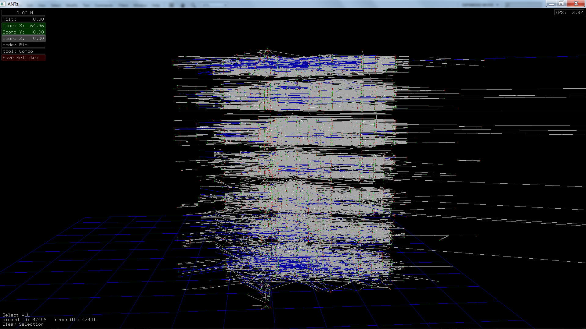Click the FPS counter display
Viewport: 586px width, 329px height.
click(569, 12)
